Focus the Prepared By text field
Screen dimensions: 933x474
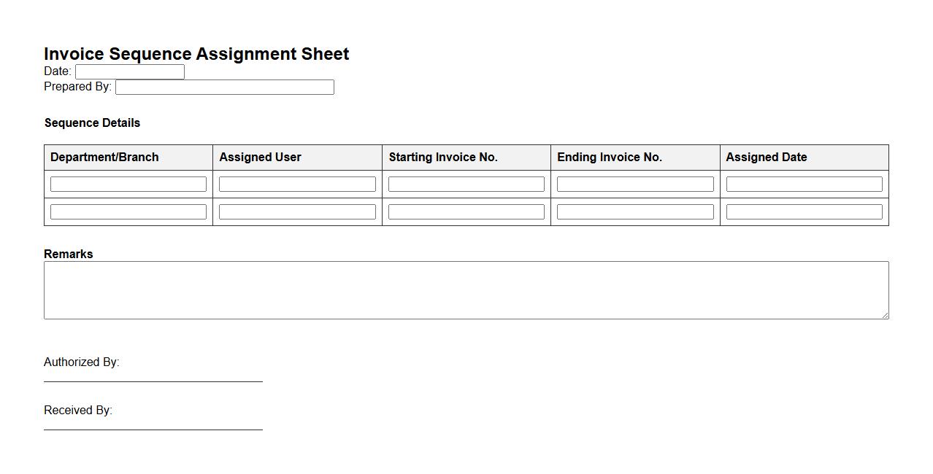point(224,87)
